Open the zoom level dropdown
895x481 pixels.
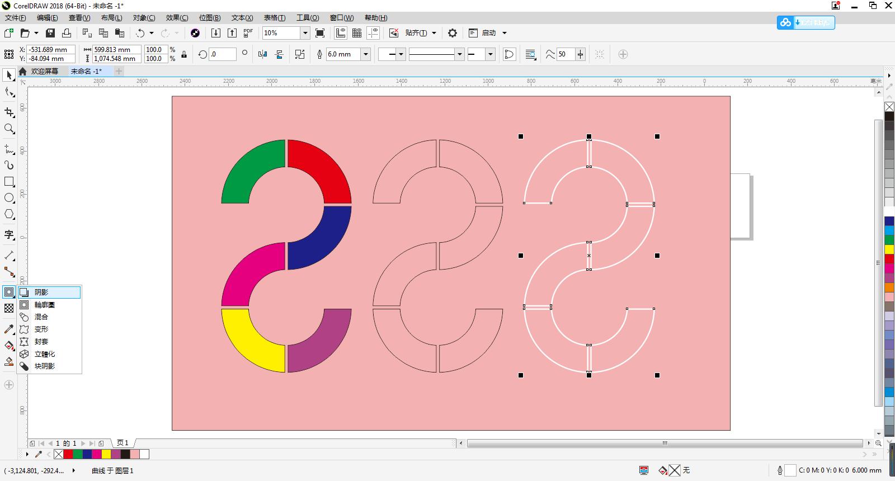(x=305, y=33)
